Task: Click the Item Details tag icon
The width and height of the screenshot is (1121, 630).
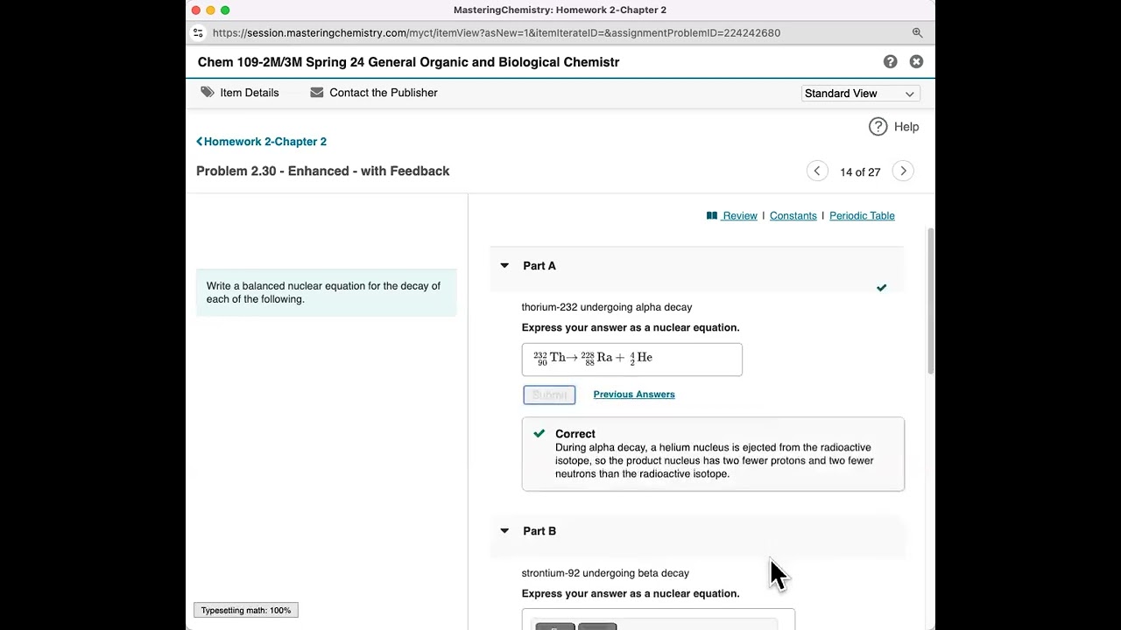Action: [x=208, y=92]
